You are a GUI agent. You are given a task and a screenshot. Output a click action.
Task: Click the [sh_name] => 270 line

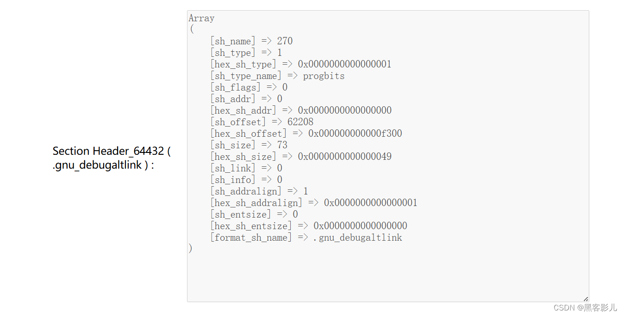pos(251,41)
